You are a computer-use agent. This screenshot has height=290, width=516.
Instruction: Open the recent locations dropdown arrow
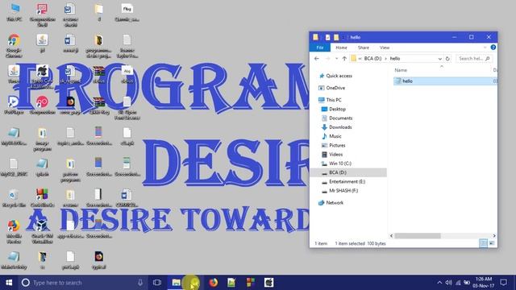[336, 59]
